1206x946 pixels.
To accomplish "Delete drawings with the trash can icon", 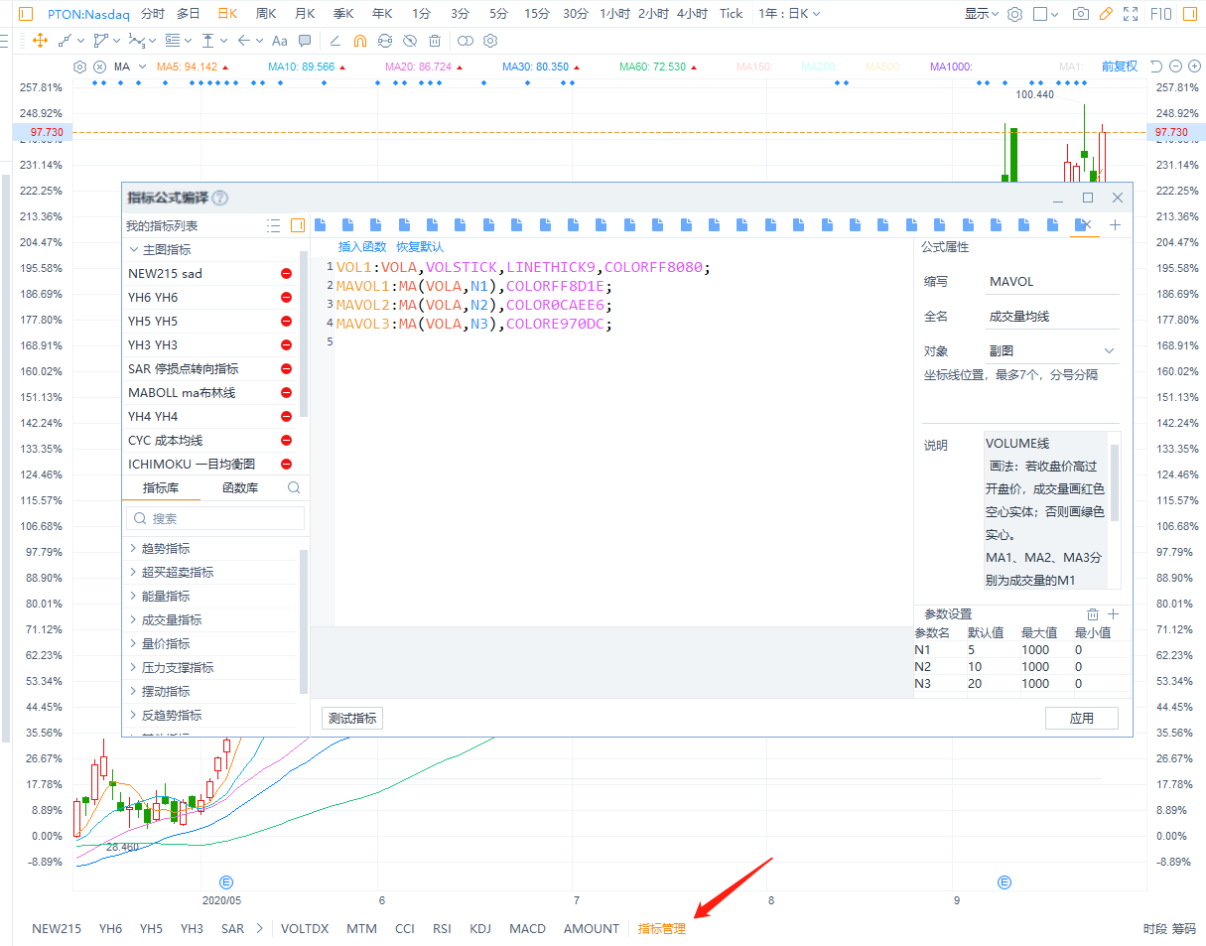I will coord(435,41).
